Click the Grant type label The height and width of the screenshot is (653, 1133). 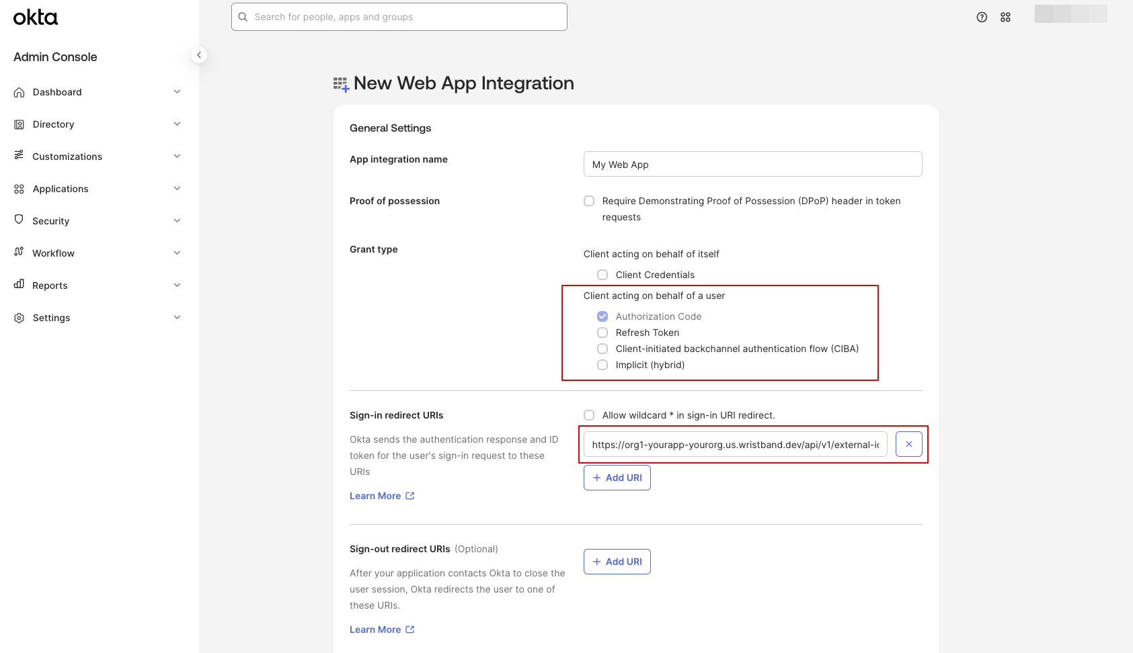[x=374, y=249]
